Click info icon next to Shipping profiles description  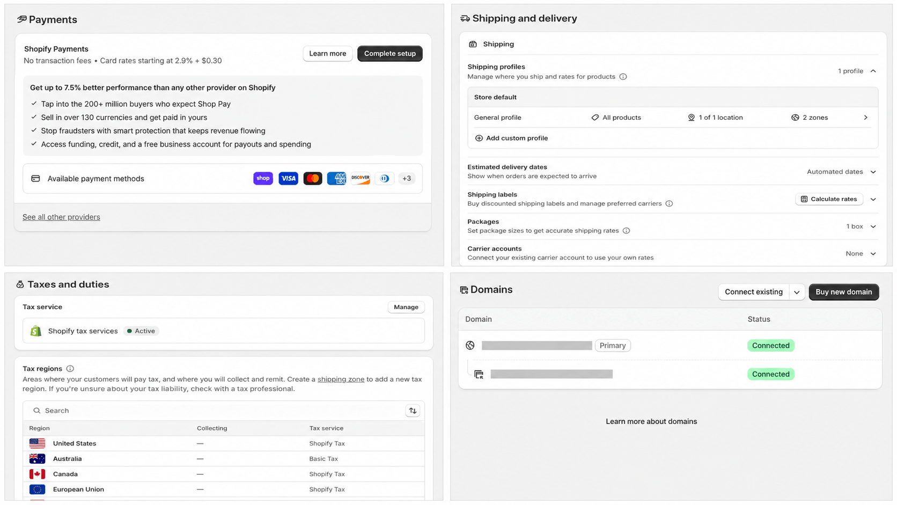623,77
